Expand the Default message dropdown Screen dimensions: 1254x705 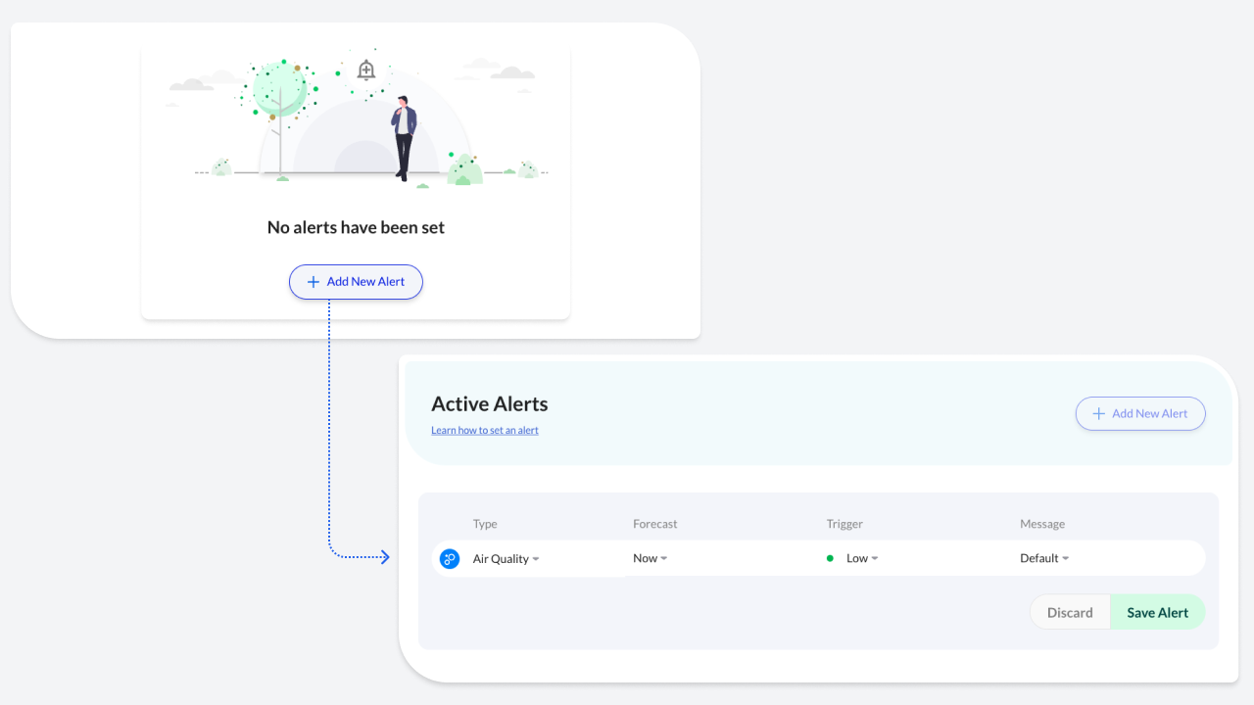(x=1044, y=558)
